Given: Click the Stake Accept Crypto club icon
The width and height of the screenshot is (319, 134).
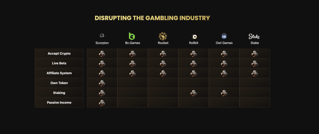Looking at the screenshot, I should pos(254,54).
